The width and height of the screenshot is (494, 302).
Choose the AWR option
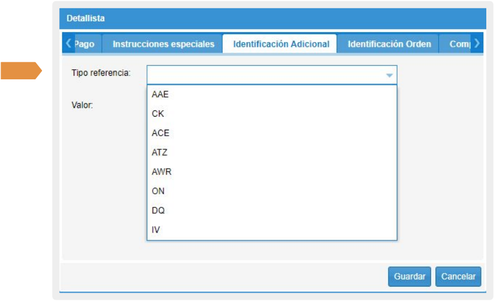tap(161, 172)
